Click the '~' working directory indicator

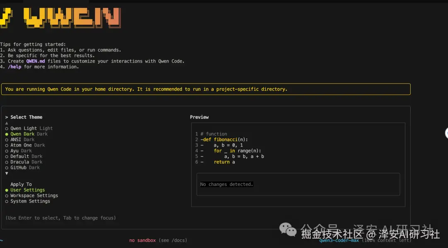click(1, 240)
